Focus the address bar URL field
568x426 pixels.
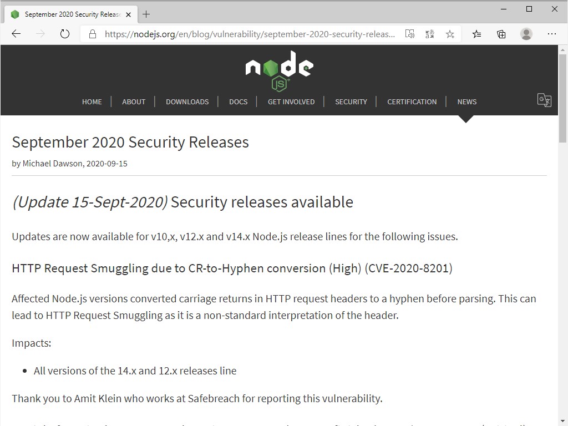pos(250,34)
